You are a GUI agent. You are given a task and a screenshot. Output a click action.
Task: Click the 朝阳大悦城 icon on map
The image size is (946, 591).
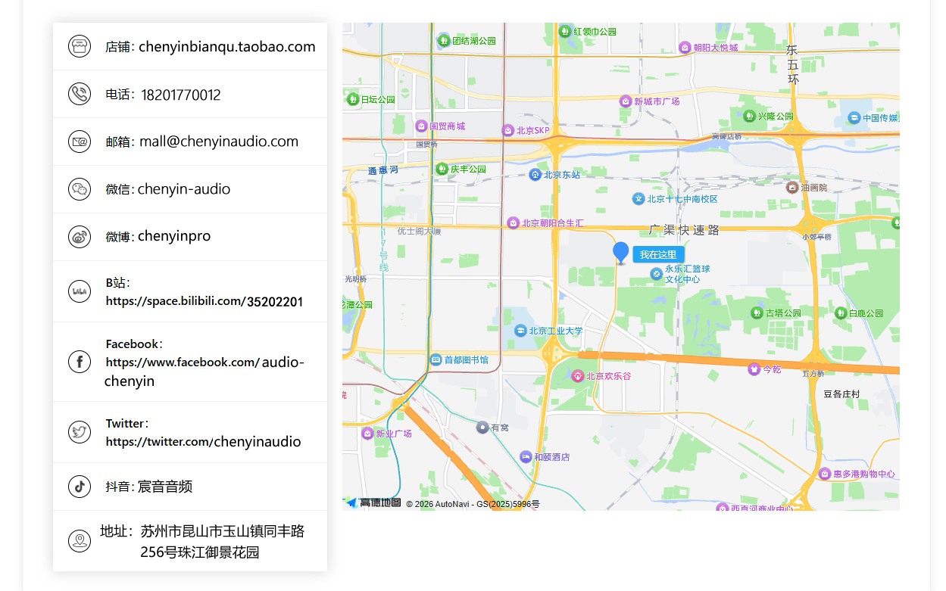[x=685, y=48]
